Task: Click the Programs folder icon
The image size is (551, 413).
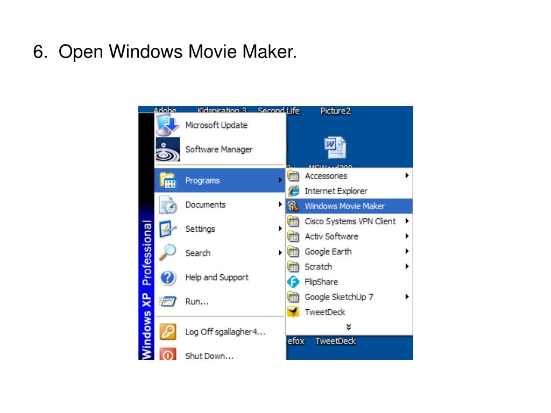Action: (x=168, y=180)
